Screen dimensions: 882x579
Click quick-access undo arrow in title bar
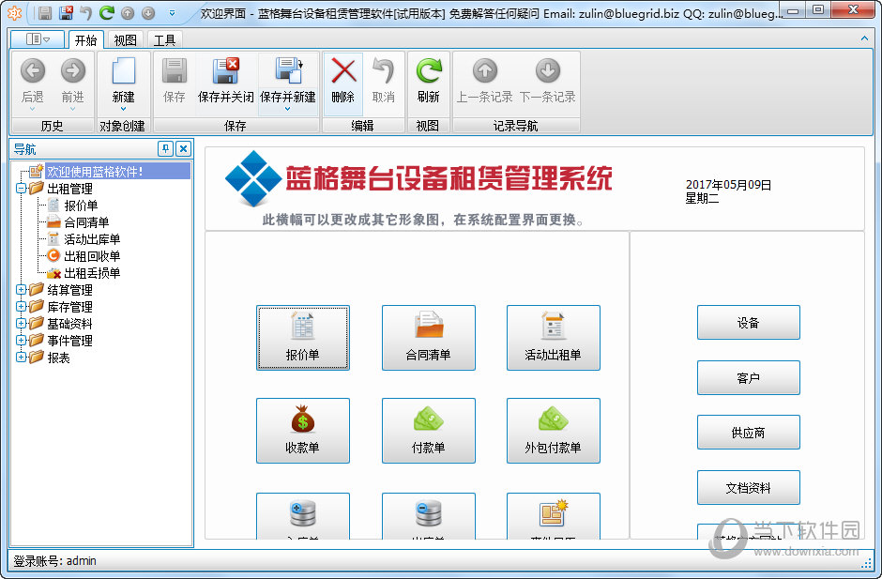click(85, 12)
